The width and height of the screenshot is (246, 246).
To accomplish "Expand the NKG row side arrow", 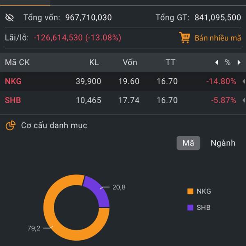I will tap(244, 81).
